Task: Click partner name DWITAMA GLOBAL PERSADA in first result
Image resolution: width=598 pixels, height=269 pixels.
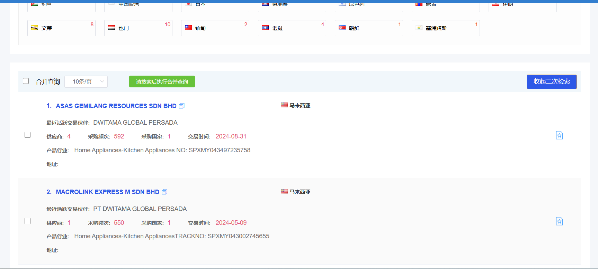Action: [135, 123]
